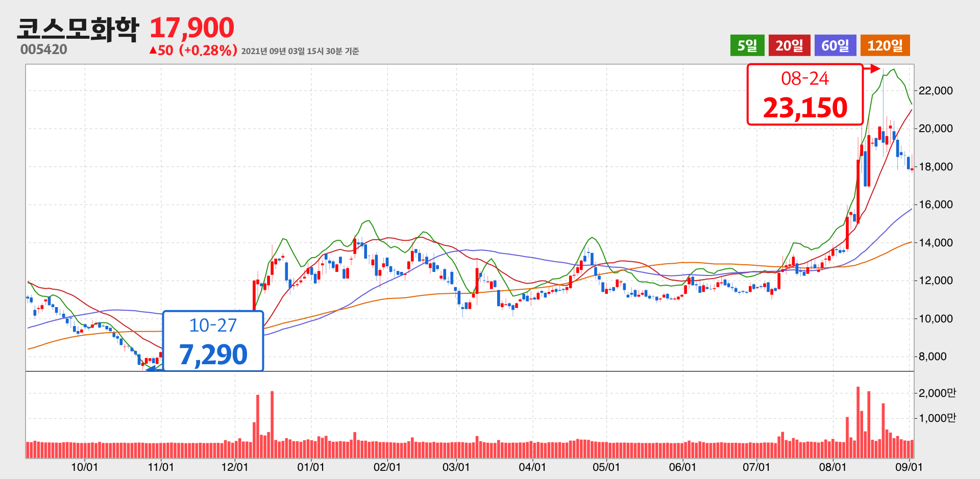The width and height of the screenshot is (980, 479).
Task: Click the 11/01 date axis label
Action: pyautogui.click(x=161, y=467)
